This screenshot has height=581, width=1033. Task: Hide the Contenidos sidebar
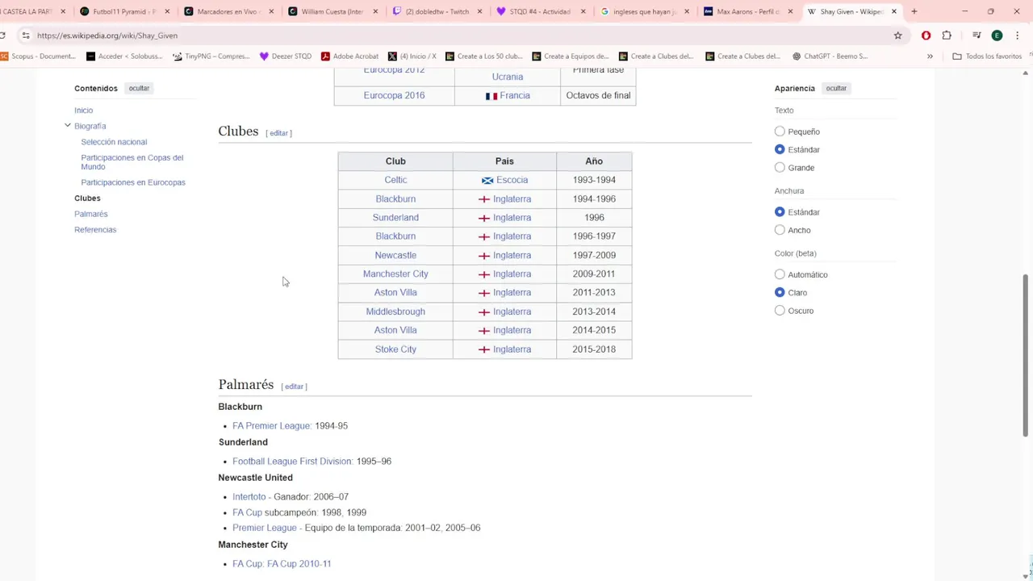pyautogui.click(x=139, y=88)
